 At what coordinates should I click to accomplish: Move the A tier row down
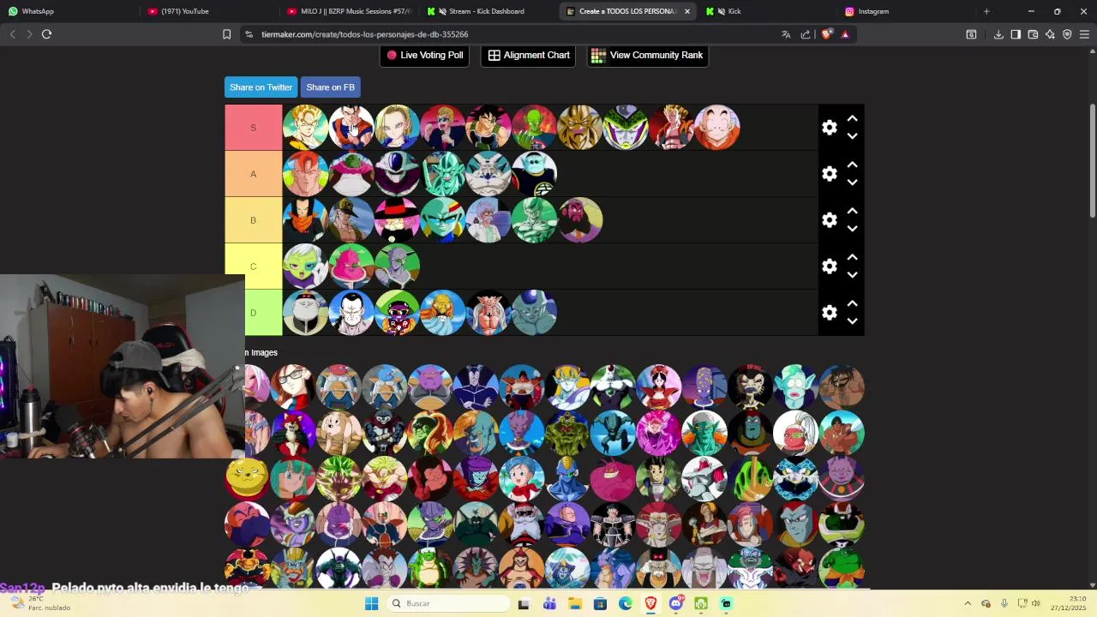(852, 183)
